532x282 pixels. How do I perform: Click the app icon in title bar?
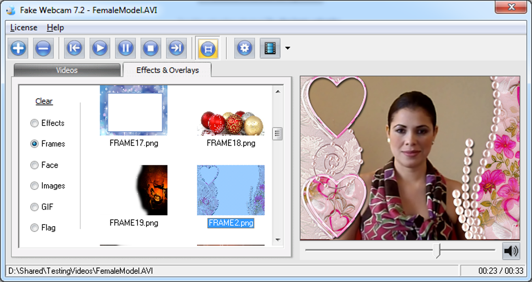pyautogui.click(x=11, y=10)
